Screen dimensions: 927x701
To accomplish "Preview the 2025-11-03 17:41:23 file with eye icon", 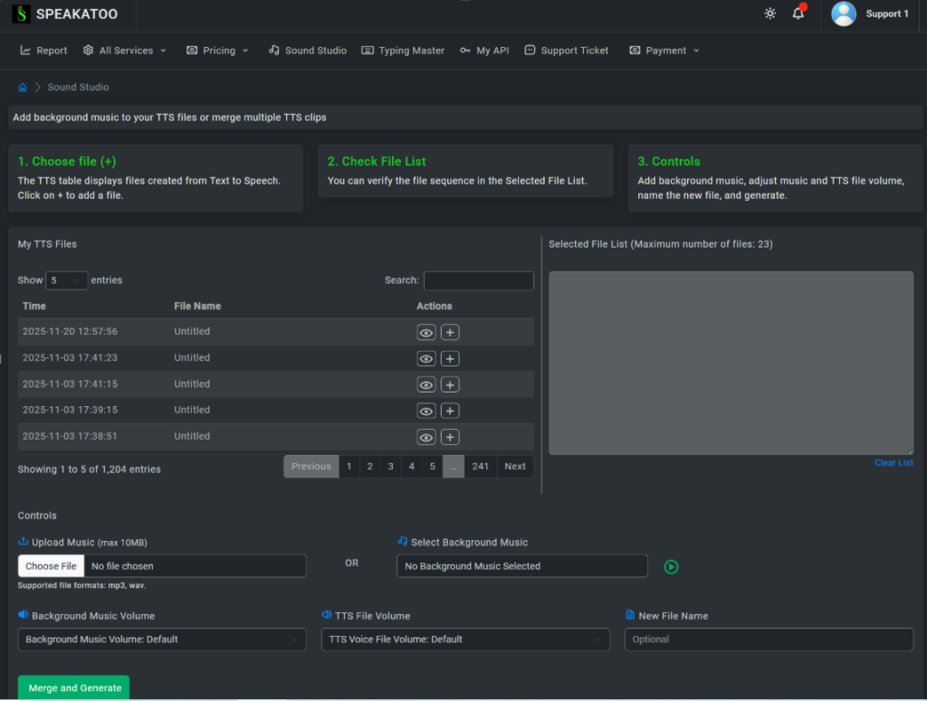I will 426,359.
